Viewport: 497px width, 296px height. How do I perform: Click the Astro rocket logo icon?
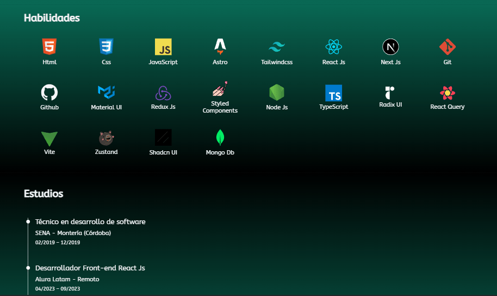click(x=220, y=47)
